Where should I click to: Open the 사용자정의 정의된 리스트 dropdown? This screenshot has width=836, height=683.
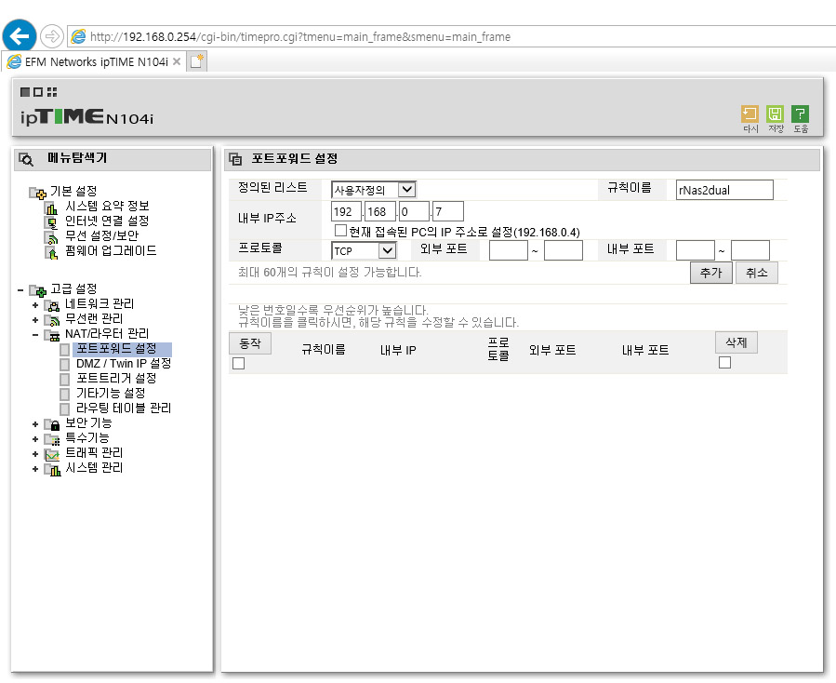(373, 190)
